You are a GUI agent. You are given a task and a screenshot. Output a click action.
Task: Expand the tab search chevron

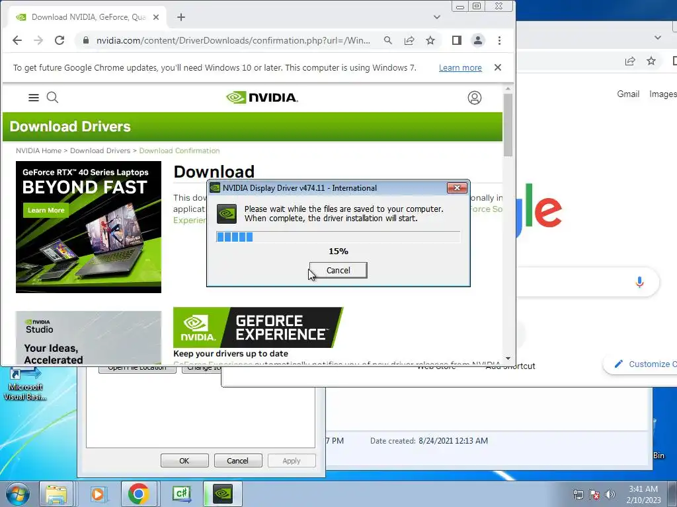click(436, 17)
